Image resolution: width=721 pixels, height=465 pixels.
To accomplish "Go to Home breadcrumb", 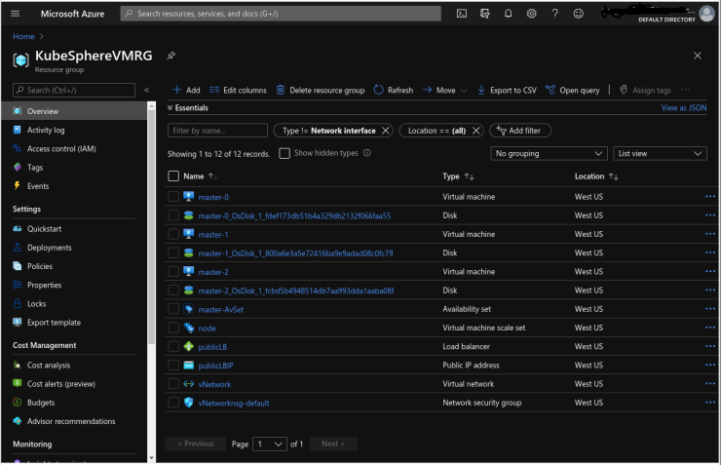I will pos(23,36).
